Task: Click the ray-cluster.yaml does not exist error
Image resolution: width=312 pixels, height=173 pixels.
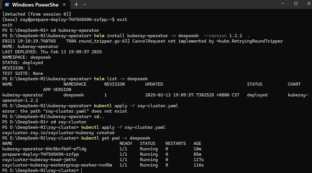Action: pos(65,111)
